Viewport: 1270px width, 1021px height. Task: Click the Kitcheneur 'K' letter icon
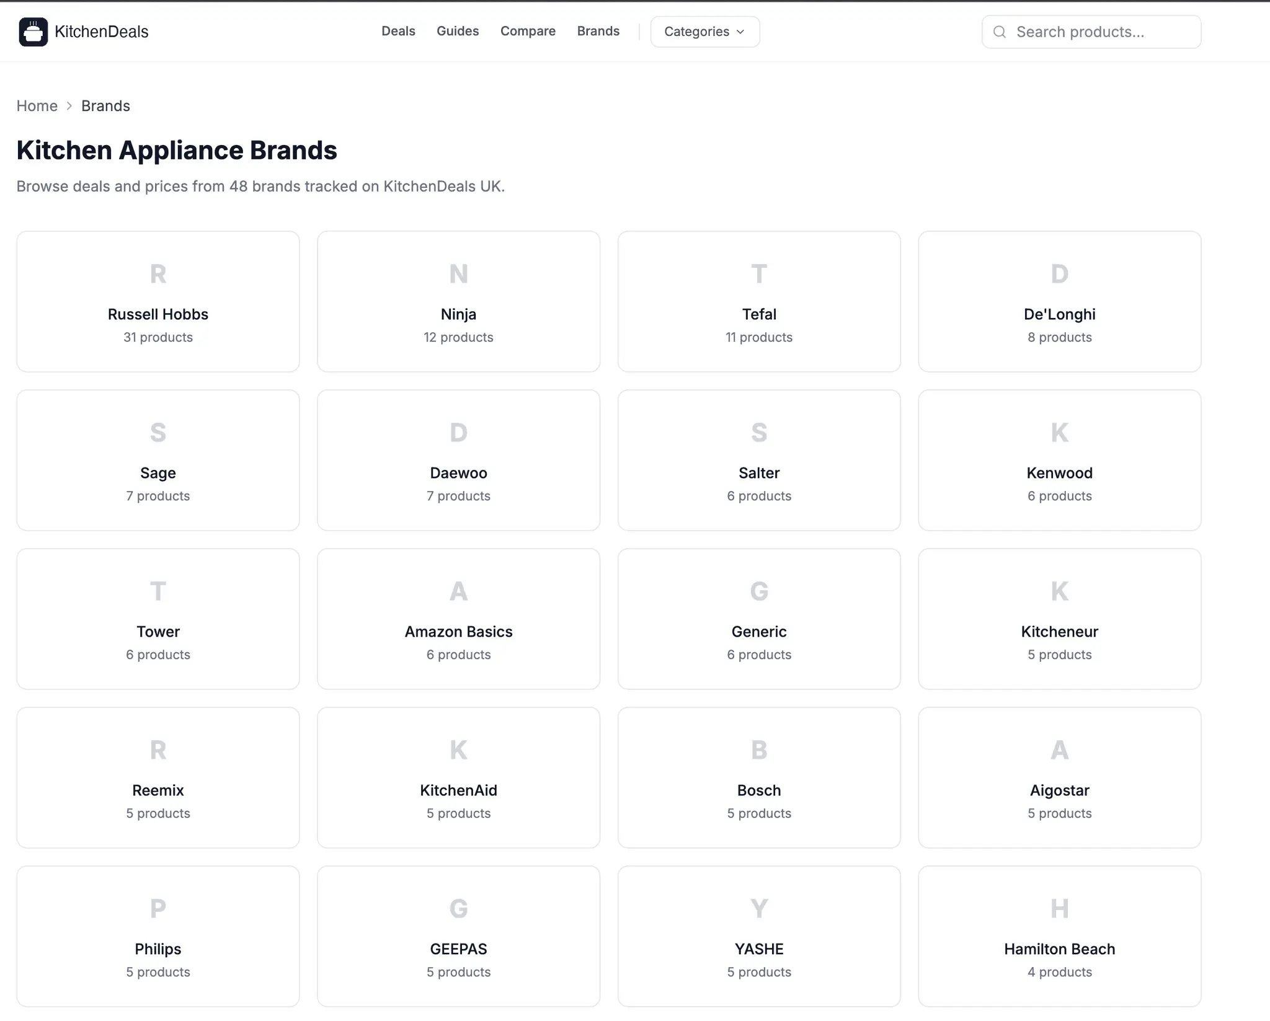1060,591
